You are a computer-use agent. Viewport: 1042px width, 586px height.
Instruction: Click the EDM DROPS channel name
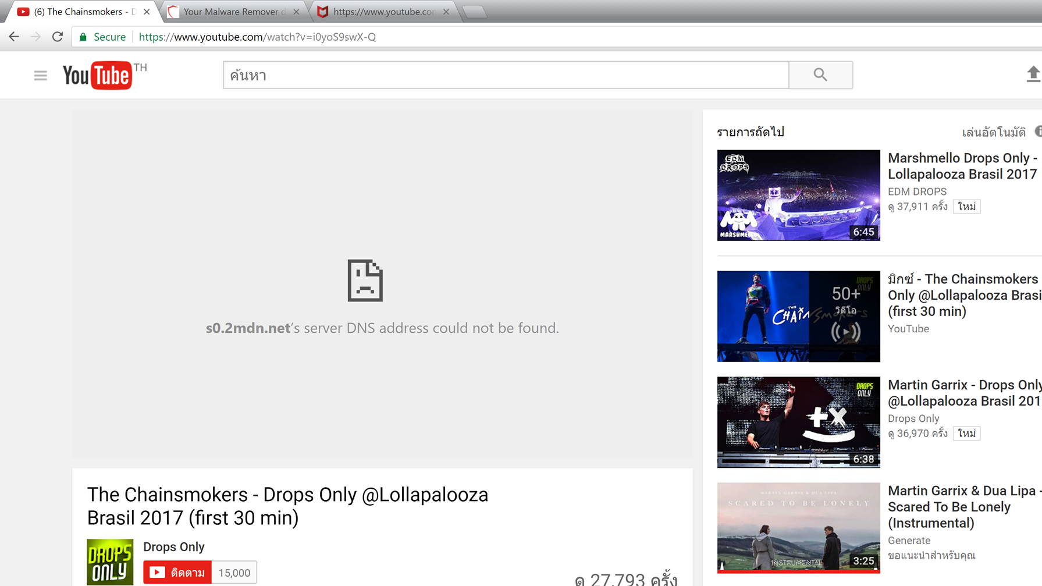(x=917, y=191)
